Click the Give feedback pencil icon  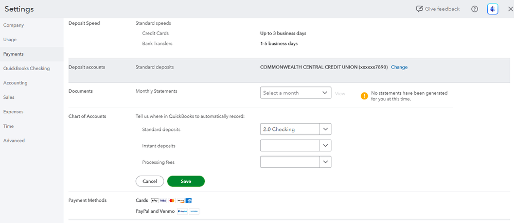pos(419,9)
